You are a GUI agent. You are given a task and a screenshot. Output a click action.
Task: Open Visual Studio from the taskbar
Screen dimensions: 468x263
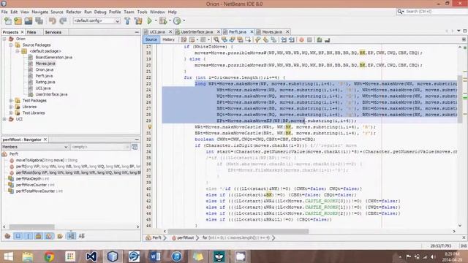point(91,256)
